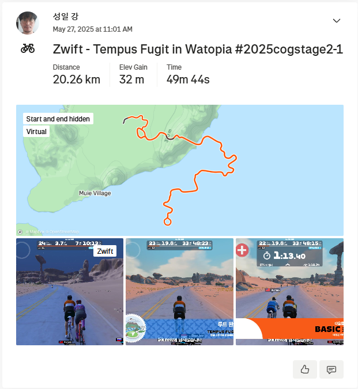The width and height of the screenshot is (358, 389).
Task: Open comments with the speech bubble icon
Action: click(331, 369)
